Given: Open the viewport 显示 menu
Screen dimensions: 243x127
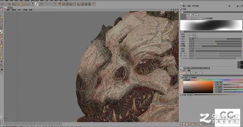Looking at the screenshot, I should 19,10.
